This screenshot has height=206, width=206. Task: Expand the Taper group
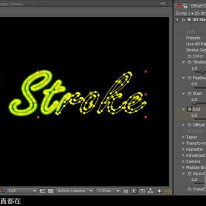pyautogui.click(x=183, y=137)
